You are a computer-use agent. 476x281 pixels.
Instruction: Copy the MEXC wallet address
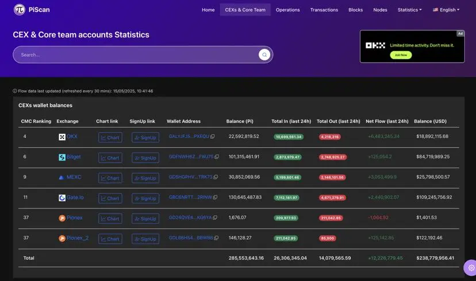click(216, 177)
